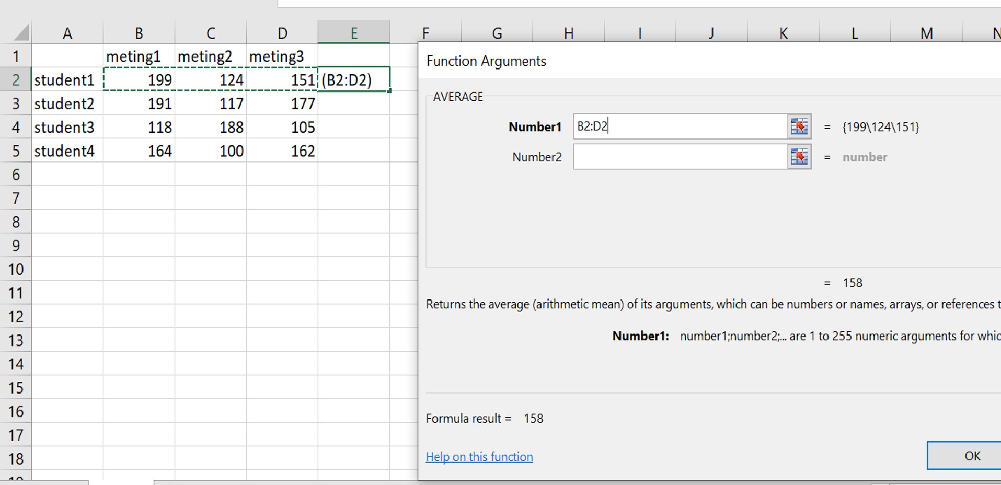Viewport: 1001px width, 485px height.
Task: Select cell D5 with value 162
Action: [x=282, y=151]
